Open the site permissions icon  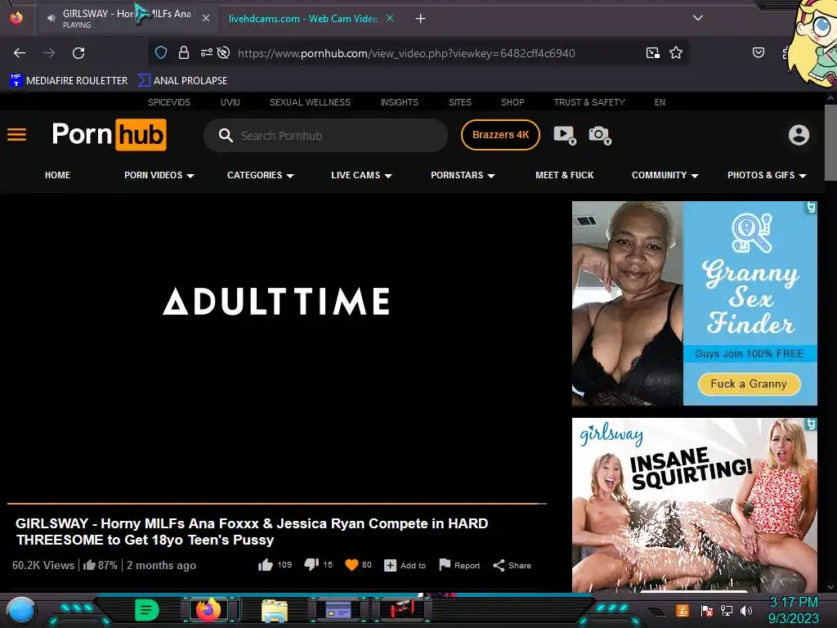(206, 52)
